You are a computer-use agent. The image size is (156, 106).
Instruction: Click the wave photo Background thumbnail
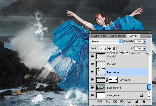click(101, 87)
